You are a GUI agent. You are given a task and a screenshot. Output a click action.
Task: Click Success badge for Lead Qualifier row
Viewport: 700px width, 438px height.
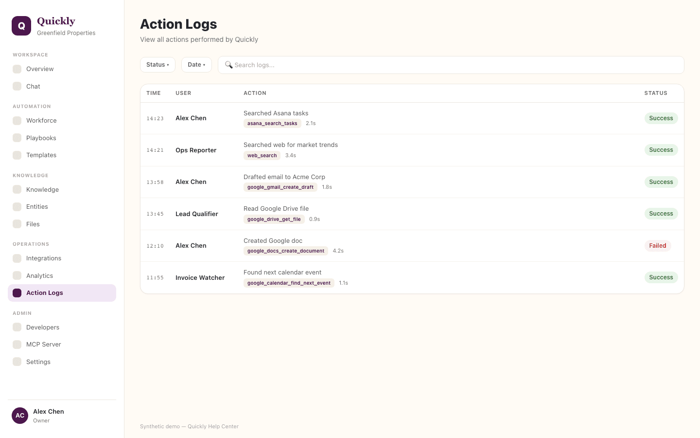click(x=661, y=214)
